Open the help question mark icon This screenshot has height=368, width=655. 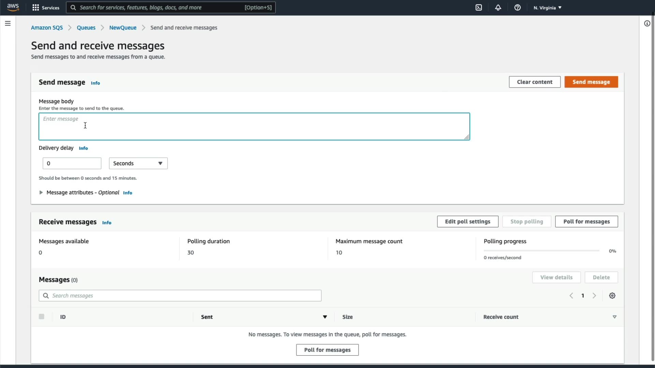[x=518, y=7]
